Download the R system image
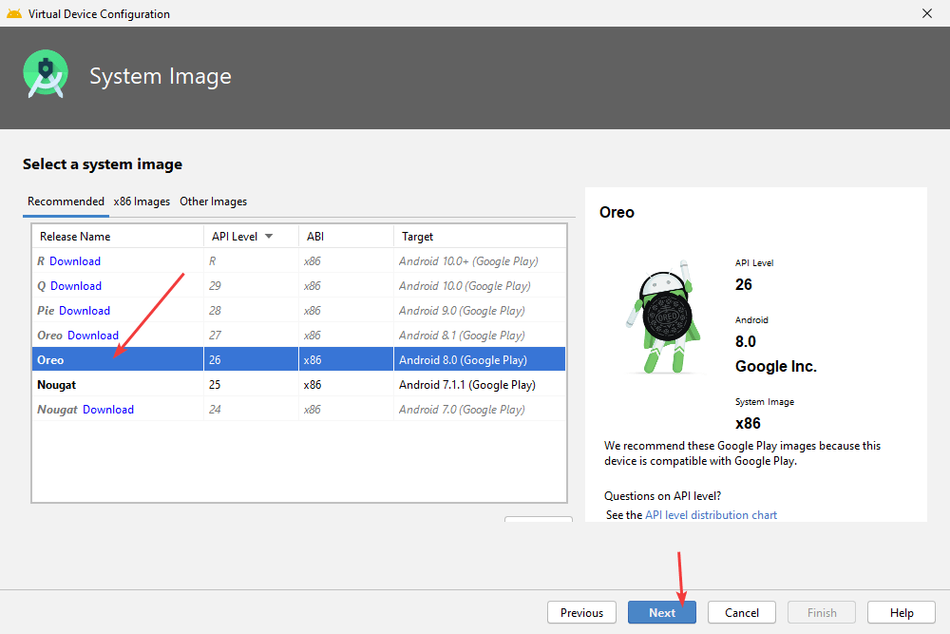The image size is (950, 634). pos(75,261)
